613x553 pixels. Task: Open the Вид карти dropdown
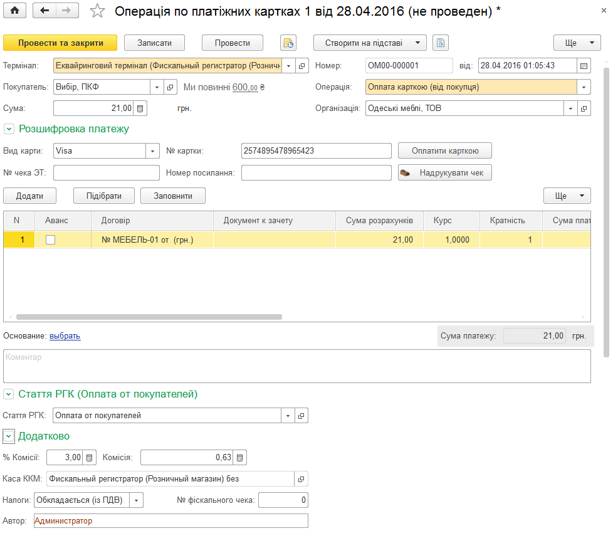pyautogui.click(x=152, y=151)
